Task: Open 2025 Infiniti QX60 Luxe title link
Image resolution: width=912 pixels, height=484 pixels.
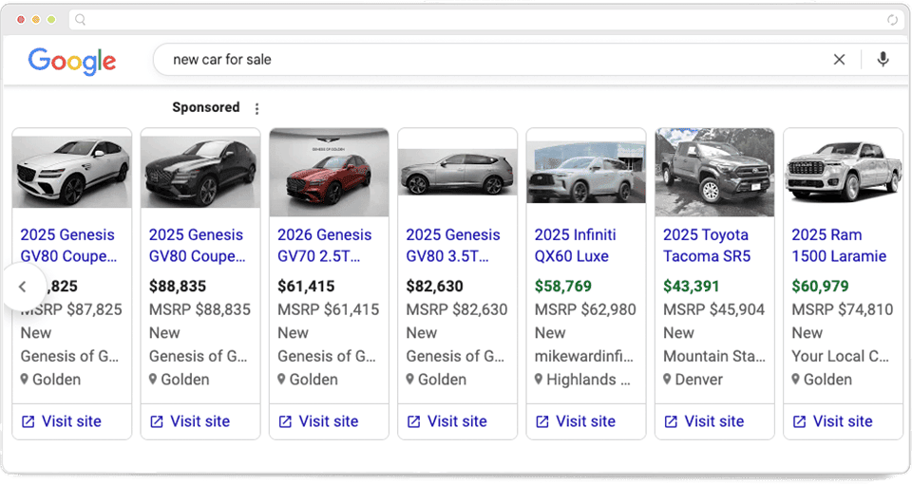Action: [576, 245]
